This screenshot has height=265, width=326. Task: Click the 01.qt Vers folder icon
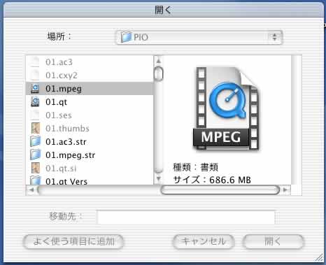pyautogui.click(x=36, y=180)
